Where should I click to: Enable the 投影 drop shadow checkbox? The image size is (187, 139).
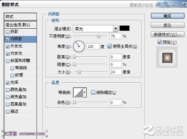pos(8,32)
